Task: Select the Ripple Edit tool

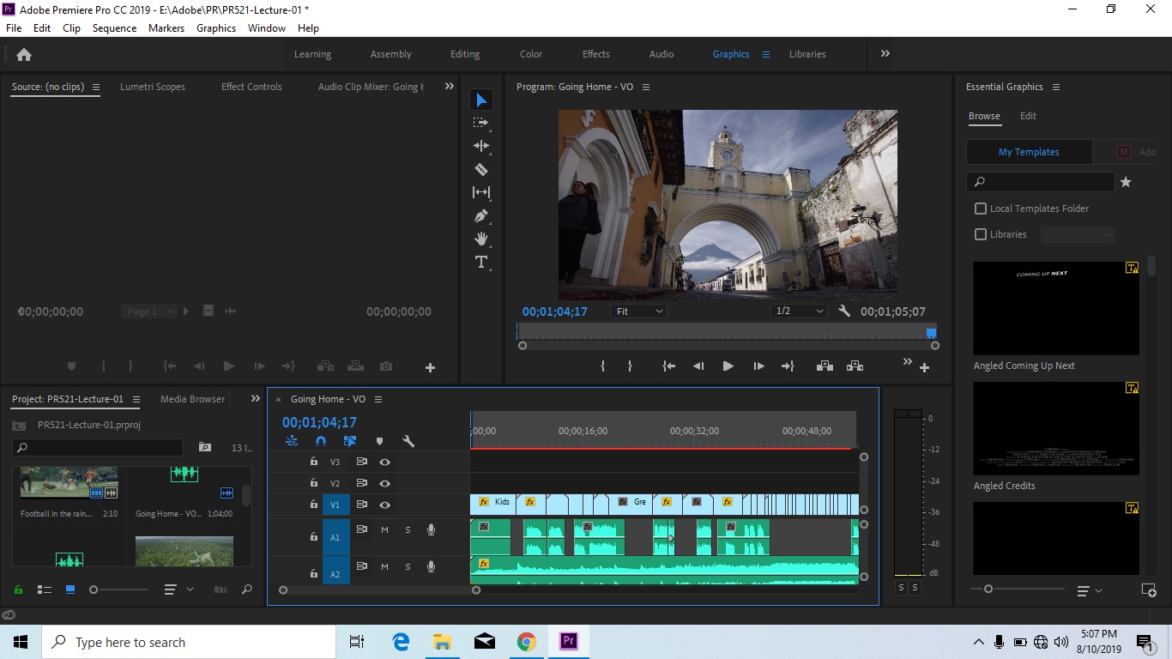Action: tap(481, 146)
